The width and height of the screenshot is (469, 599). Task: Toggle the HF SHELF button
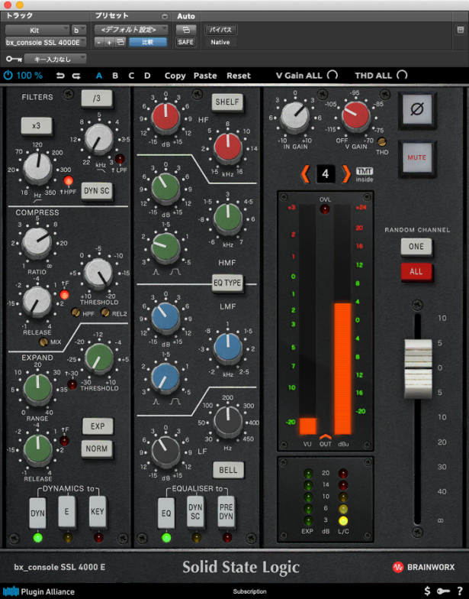tap(227, 102)
